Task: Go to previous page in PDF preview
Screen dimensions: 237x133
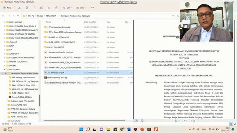Action: click(179, 121)
